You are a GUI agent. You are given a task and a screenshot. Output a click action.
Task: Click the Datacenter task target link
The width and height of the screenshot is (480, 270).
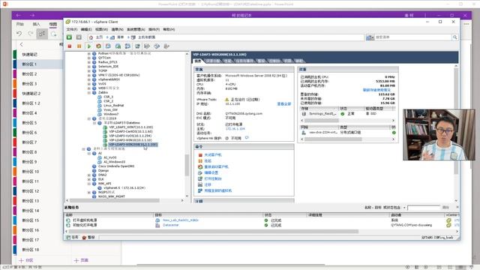coord(170,225)
